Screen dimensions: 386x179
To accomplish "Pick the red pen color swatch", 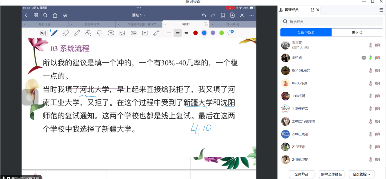I will tap(196, 33).
